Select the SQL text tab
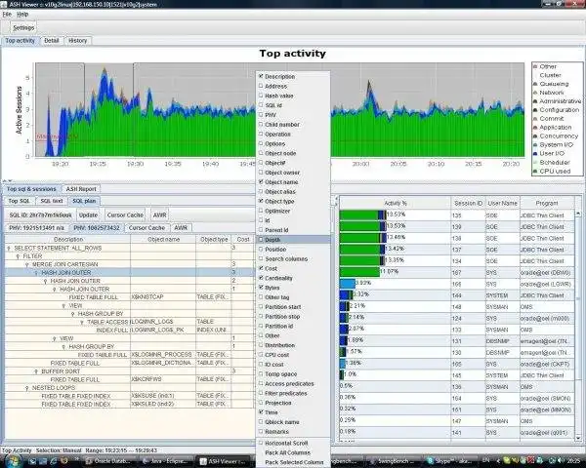The width and height of the screenshot is (586, 468). click(52, 201)
